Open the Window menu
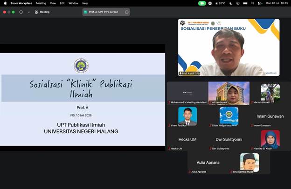This screenshot has width=291, height=189. tap(73, 3)
